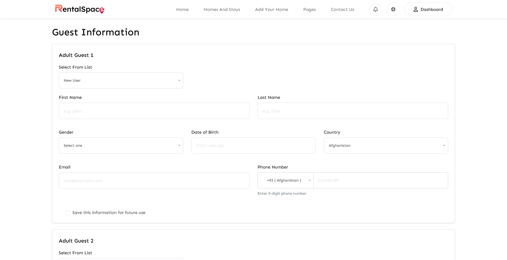Click the Adult Guest 2 heading

pos(76,241)
